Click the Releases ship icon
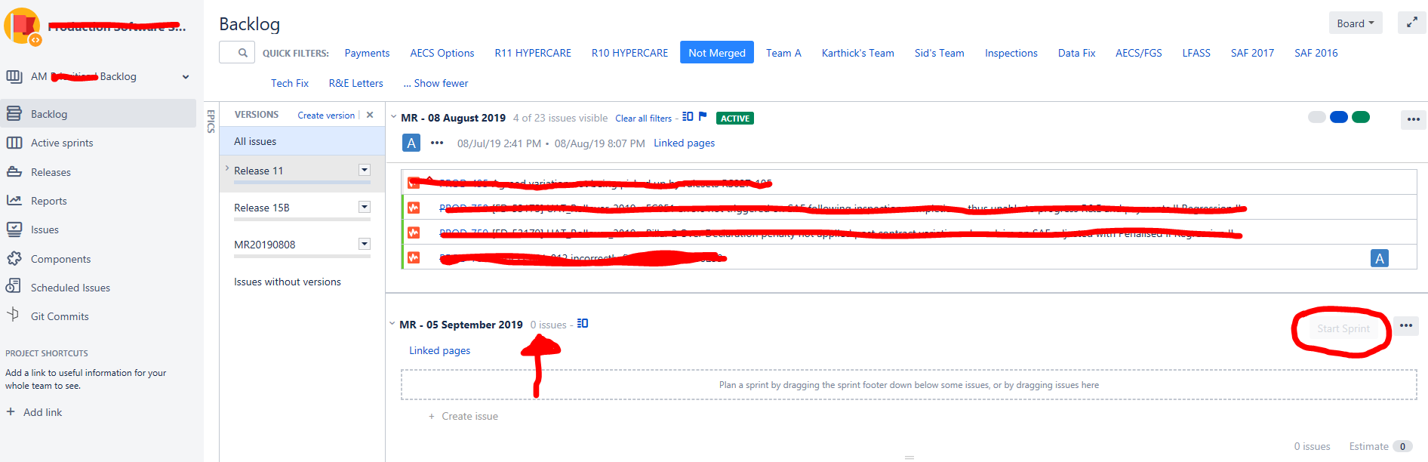 [14, 171]
